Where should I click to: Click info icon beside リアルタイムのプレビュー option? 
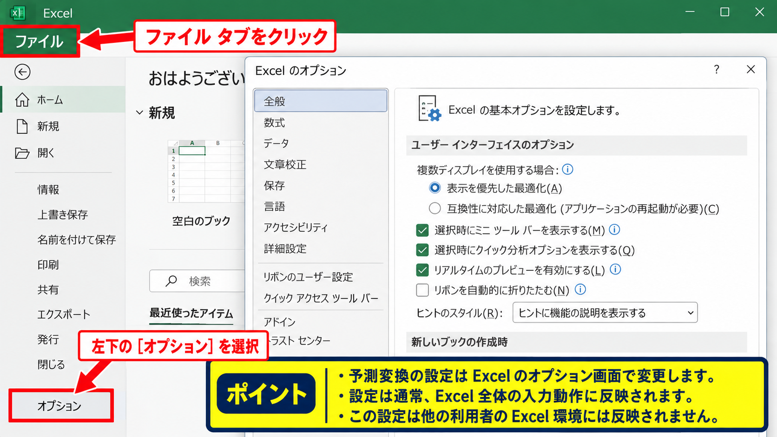click(615, 269)
